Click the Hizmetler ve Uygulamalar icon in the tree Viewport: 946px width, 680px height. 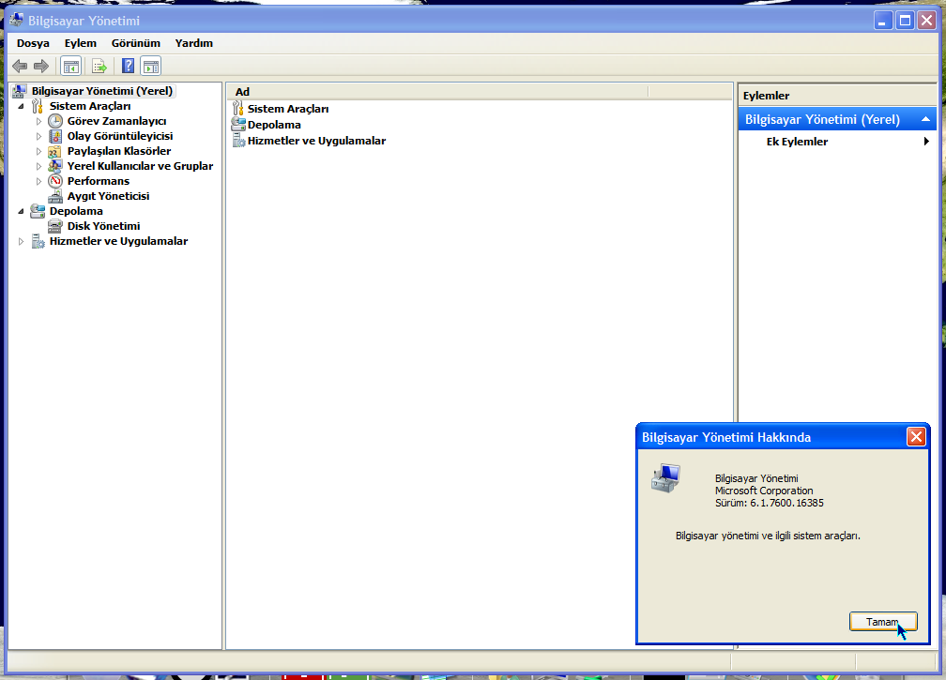click(38, 241)
